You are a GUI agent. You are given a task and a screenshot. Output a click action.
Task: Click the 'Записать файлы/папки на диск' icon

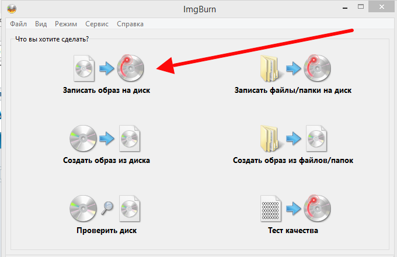[295, 68]
